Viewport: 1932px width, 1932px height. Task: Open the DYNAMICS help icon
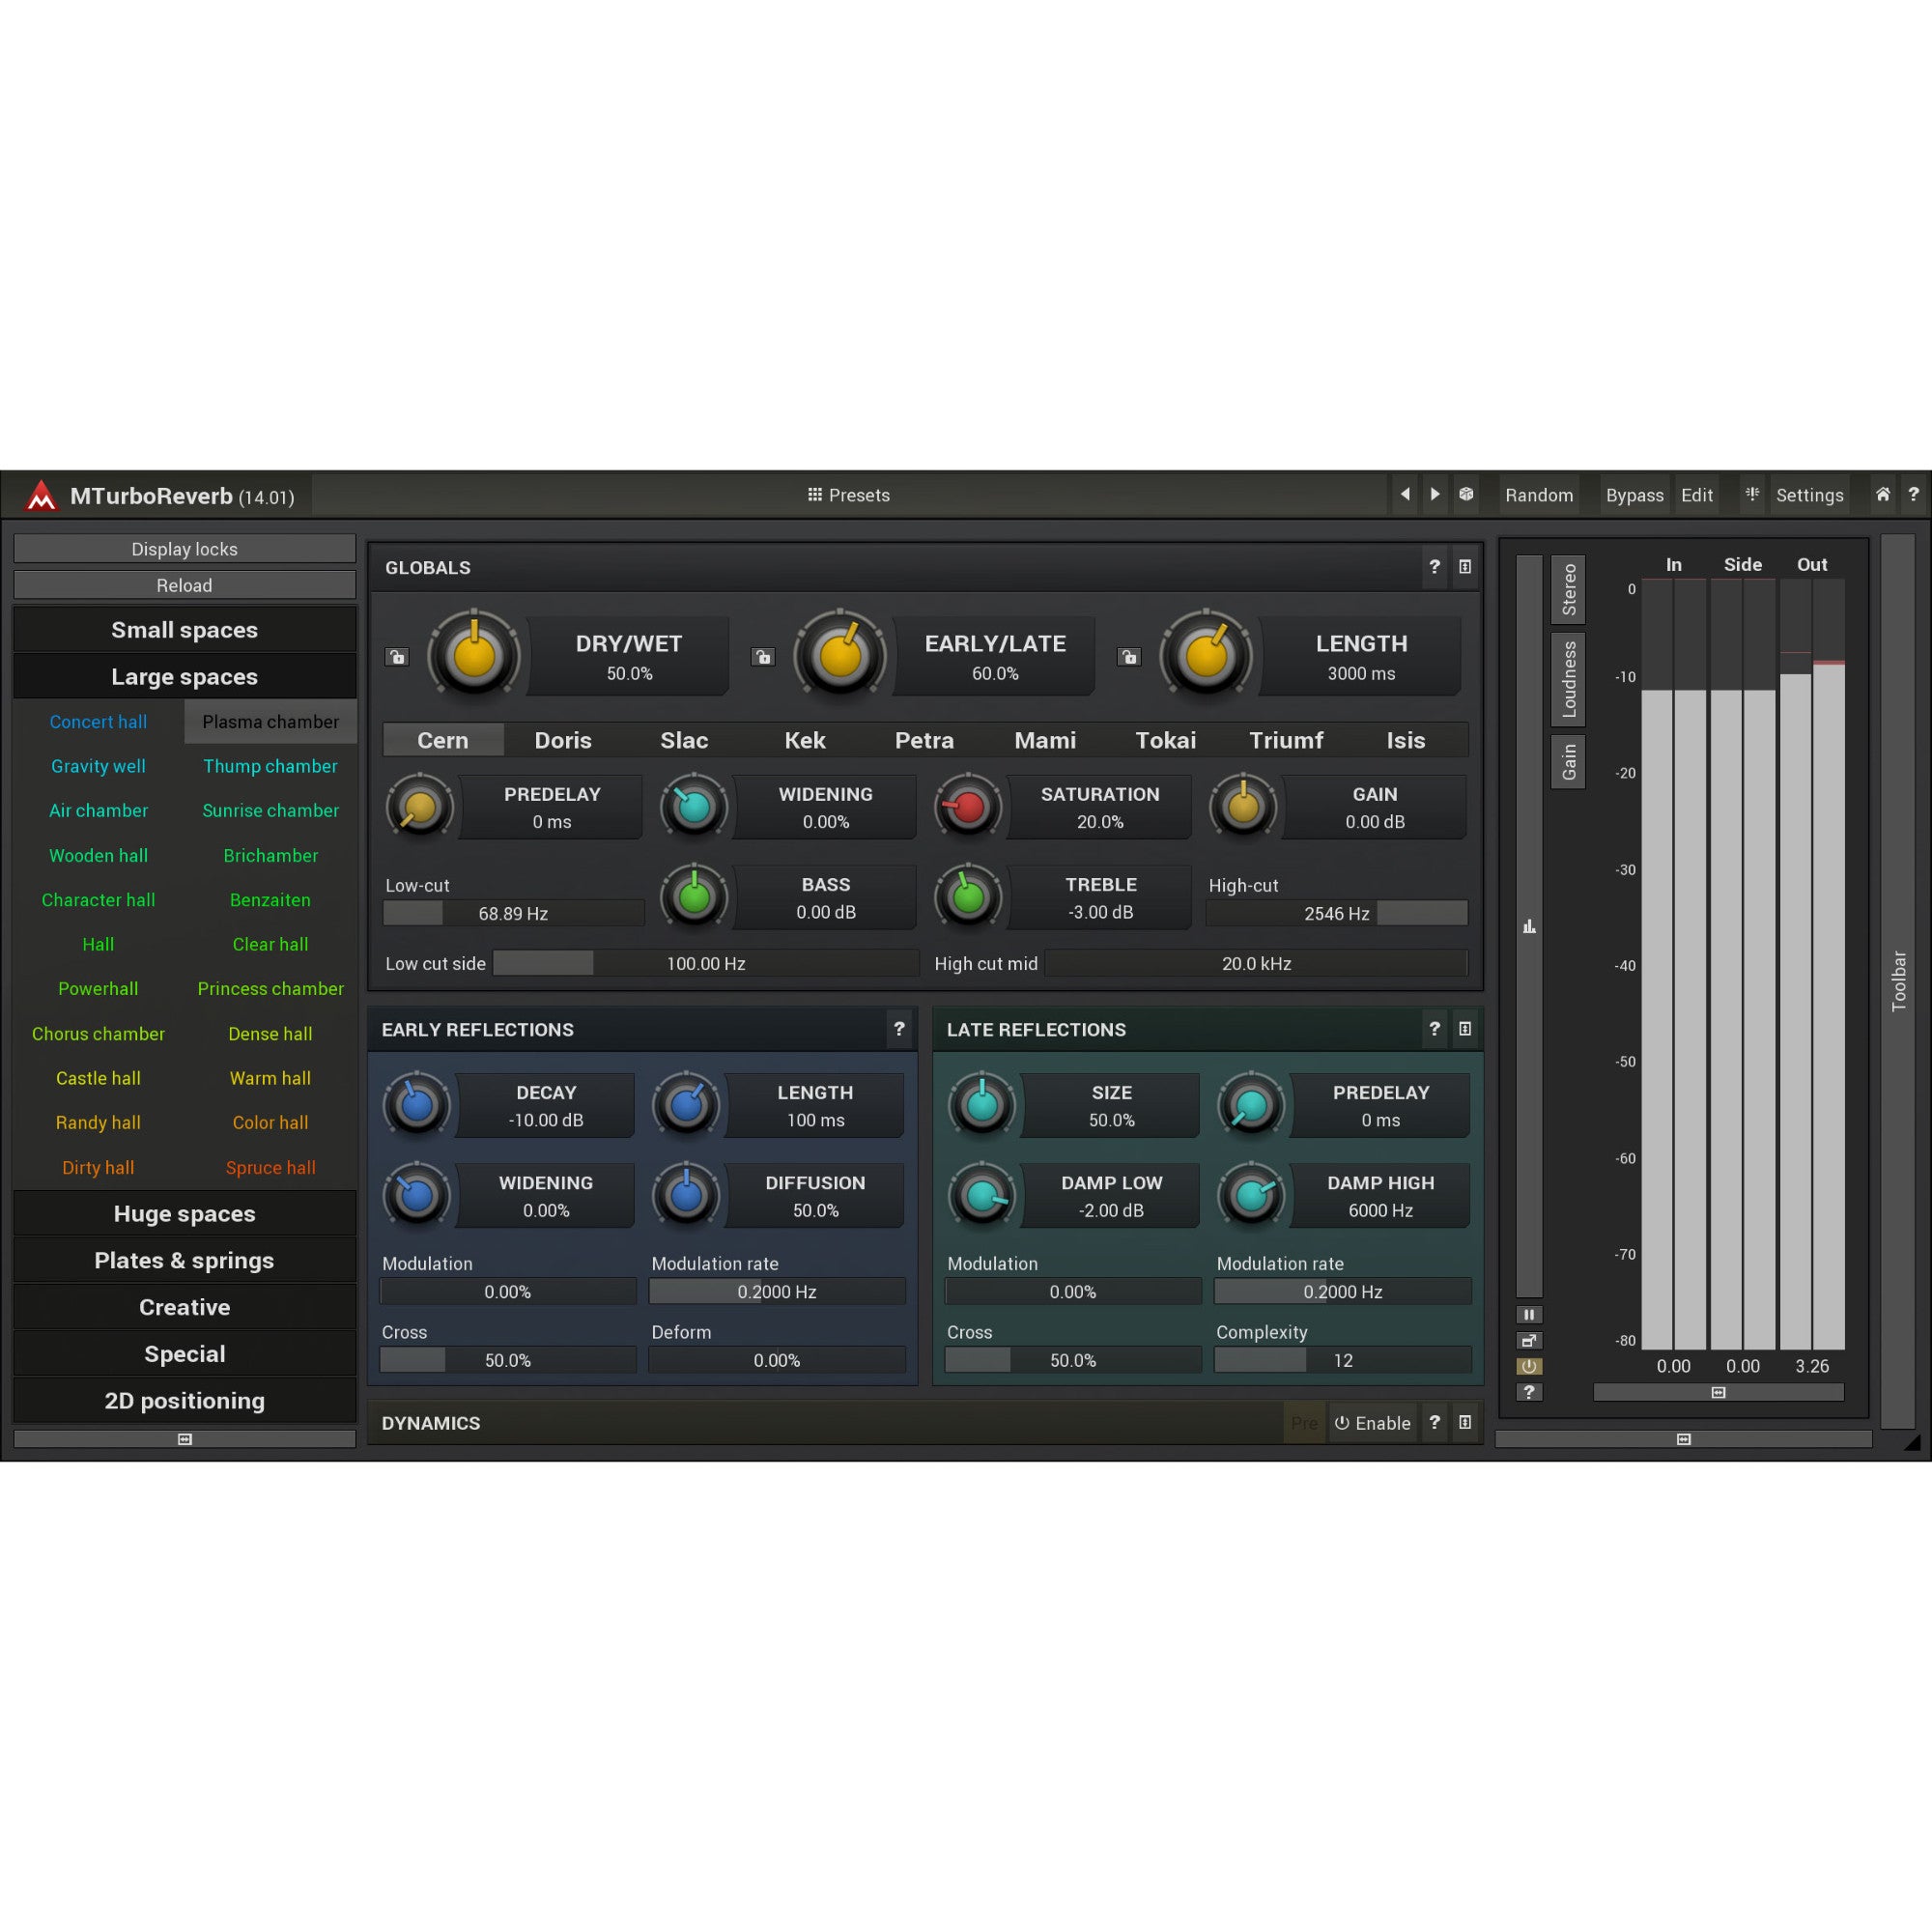pyautogui.click(x=1435, y=1422)
